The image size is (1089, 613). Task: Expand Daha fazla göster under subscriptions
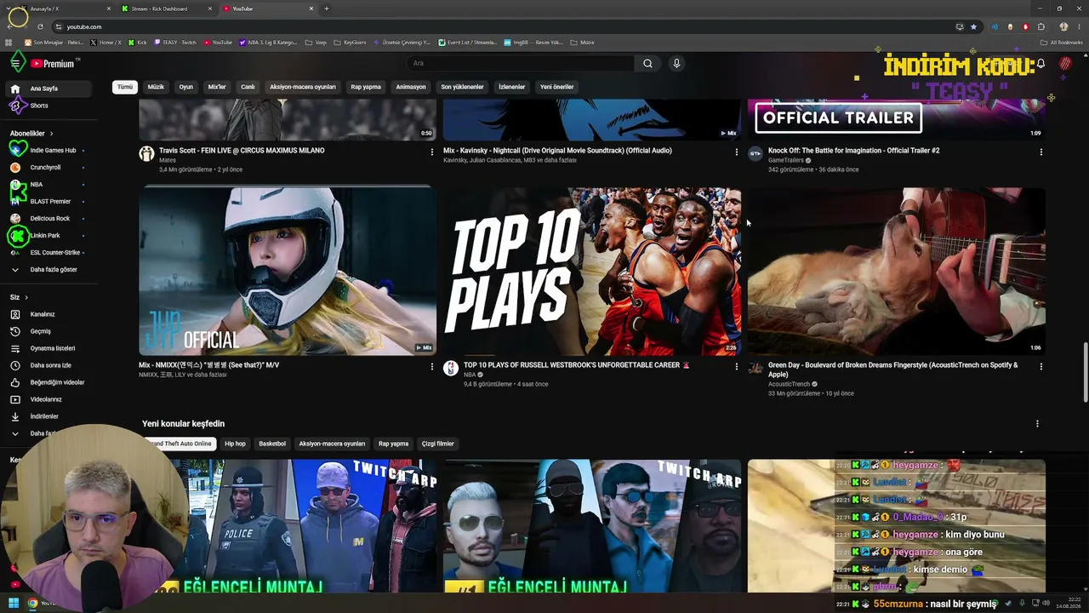click(48, 270)
